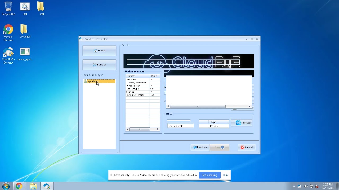Click the Options column header
The image size is (339, 190).
pyautogui.click(x=137, y=76)
